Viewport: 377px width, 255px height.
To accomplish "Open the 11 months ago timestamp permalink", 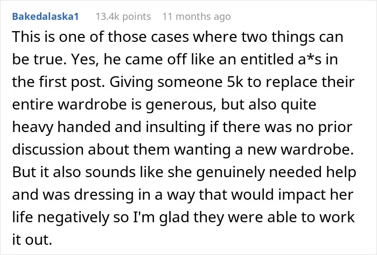I will [197, 17].
